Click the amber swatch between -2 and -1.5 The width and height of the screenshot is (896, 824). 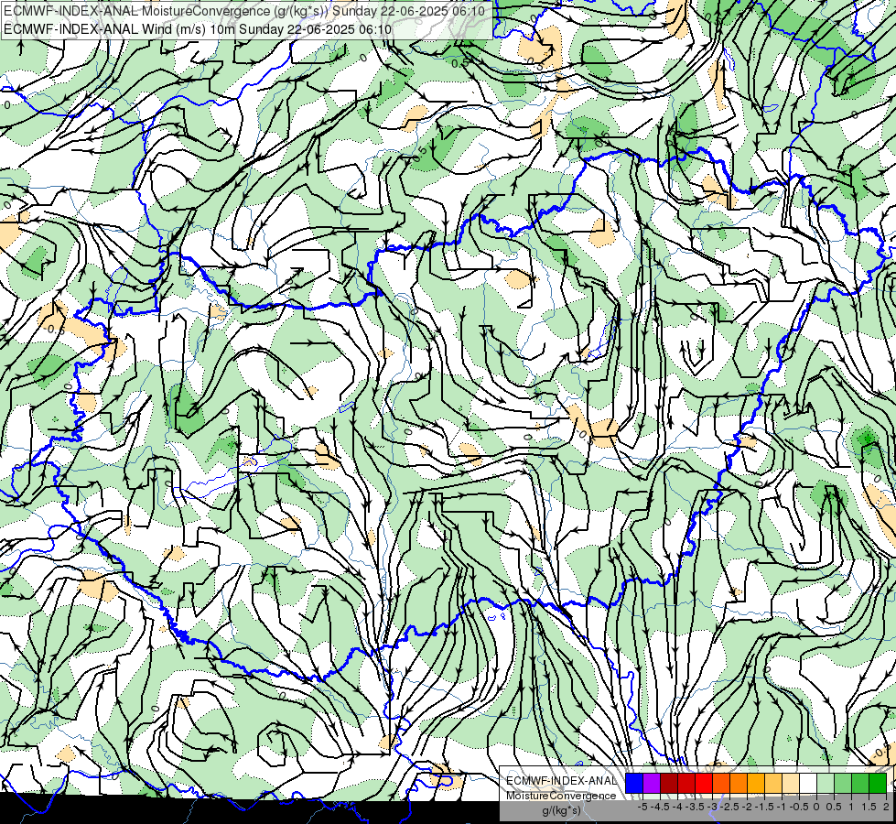click(x=755, y=783)
